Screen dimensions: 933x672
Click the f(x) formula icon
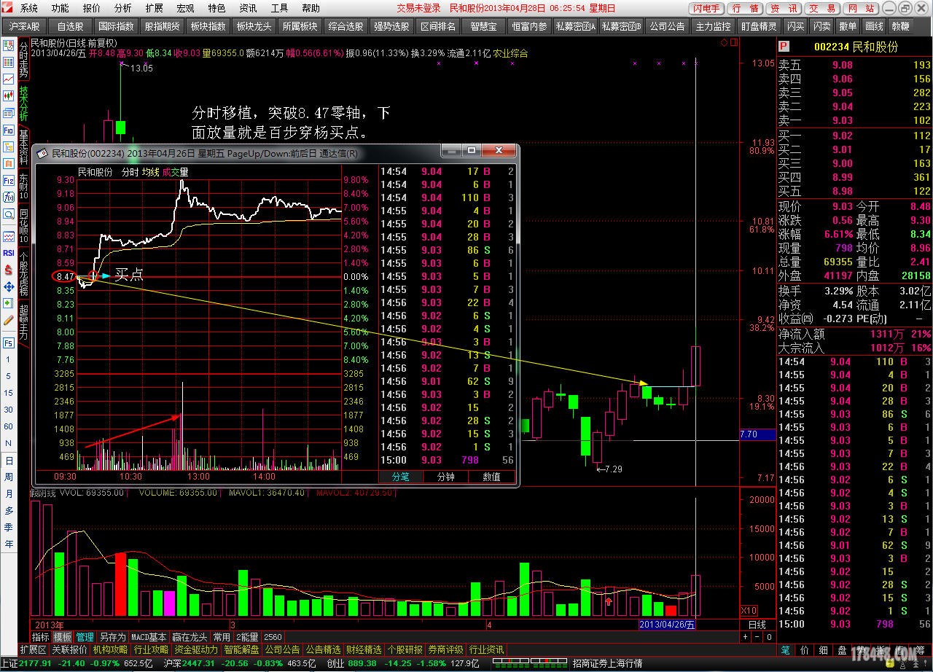[x=9, y=198]
